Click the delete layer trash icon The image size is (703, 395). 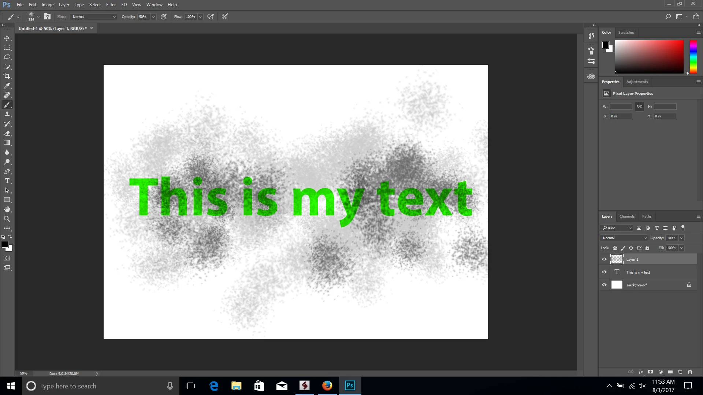(x=690, y=372)
